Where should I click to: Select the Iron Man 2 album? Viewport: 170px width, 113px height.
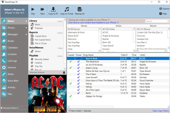[x=142, y=42]
